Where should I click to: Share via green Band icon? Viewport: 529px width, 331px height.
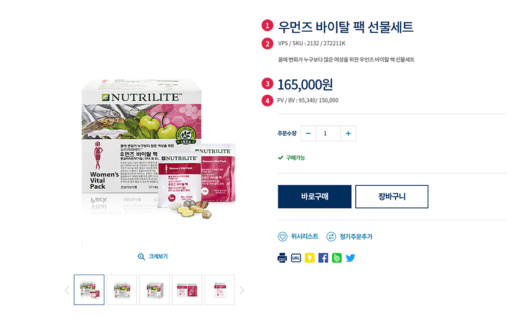[x=337, y=258]
